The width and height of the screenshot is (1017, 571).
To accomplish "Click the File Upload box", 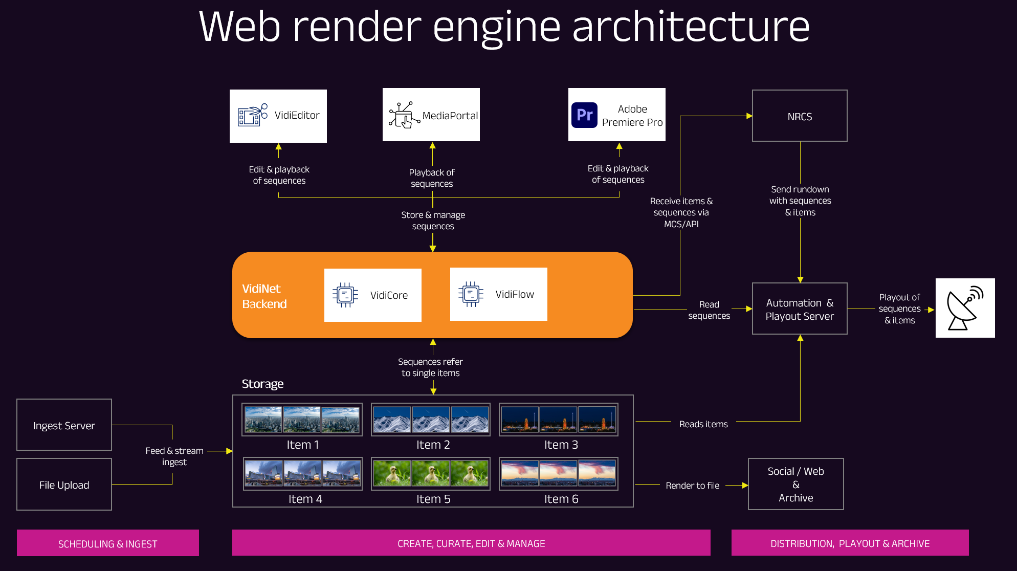I will point(64,485).
